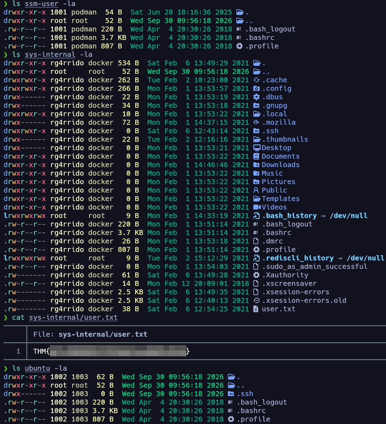Click the documents icon beside Documents
Viewport: 386px width, 424px height.
(257, 157)
